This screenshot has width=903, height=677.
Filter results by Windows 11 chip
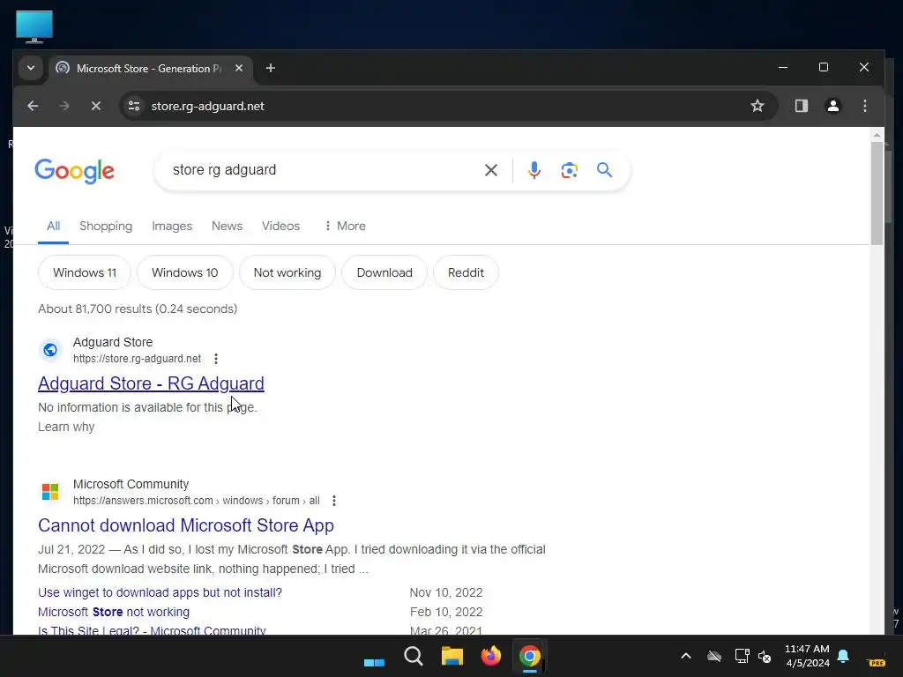(x=85, y=272)
